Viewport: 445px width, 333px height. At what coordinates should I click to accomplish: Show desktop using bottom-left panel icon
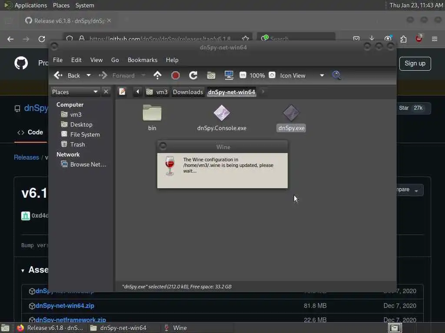point(5,328)
